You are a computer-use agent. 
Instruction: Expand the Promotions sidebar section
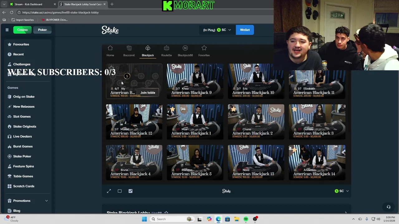point(46,201)
